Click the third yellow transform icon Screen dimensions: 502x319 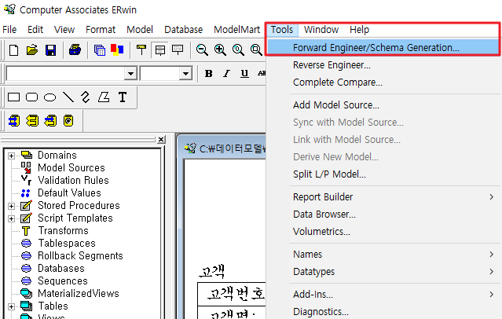pos(50,121)
